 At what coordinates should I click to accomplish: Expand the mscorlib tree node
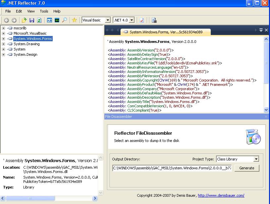(3, 28)
